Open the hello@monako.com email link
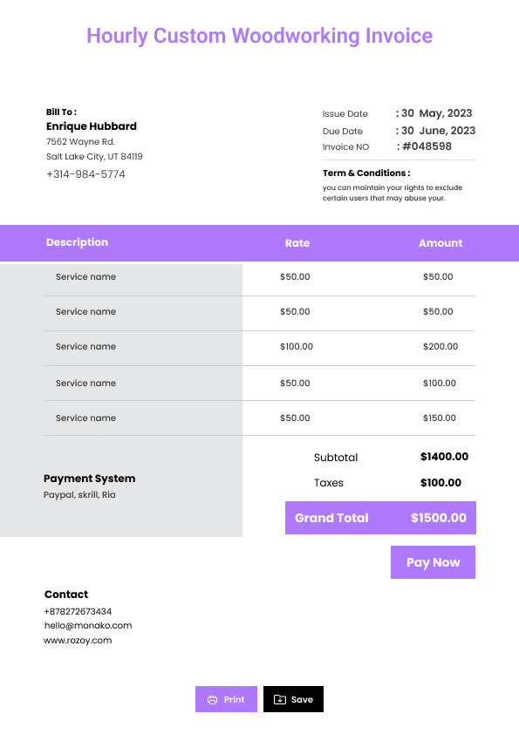The width and height of the screenshot is (519, 734). [88, 625]
